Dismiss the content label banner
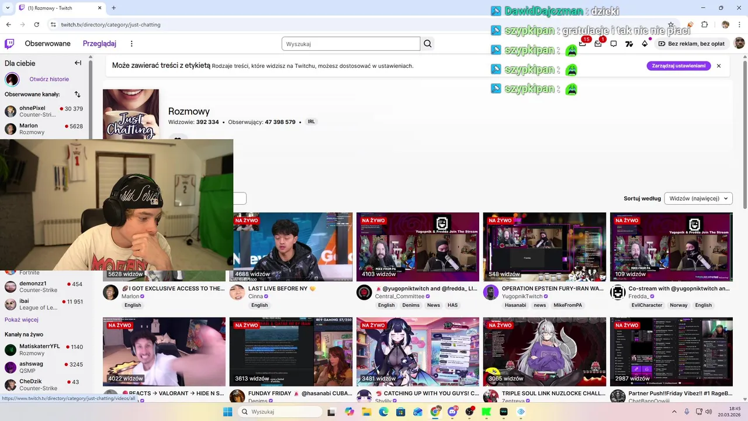 [x=719, y=66]
